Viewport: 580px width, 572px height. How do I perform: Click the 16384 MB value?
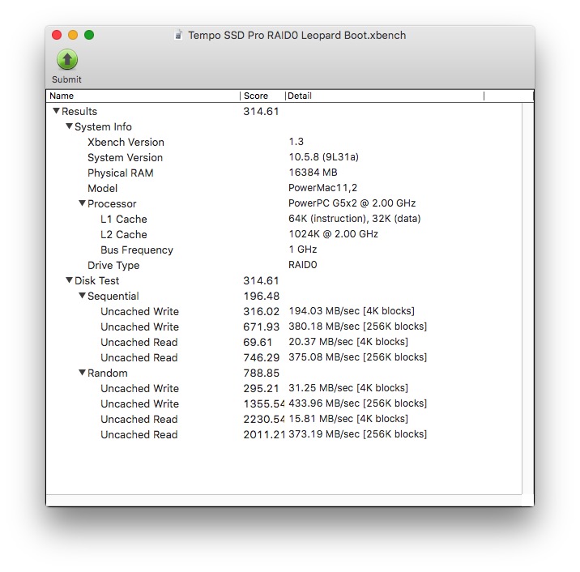[313, 173]
